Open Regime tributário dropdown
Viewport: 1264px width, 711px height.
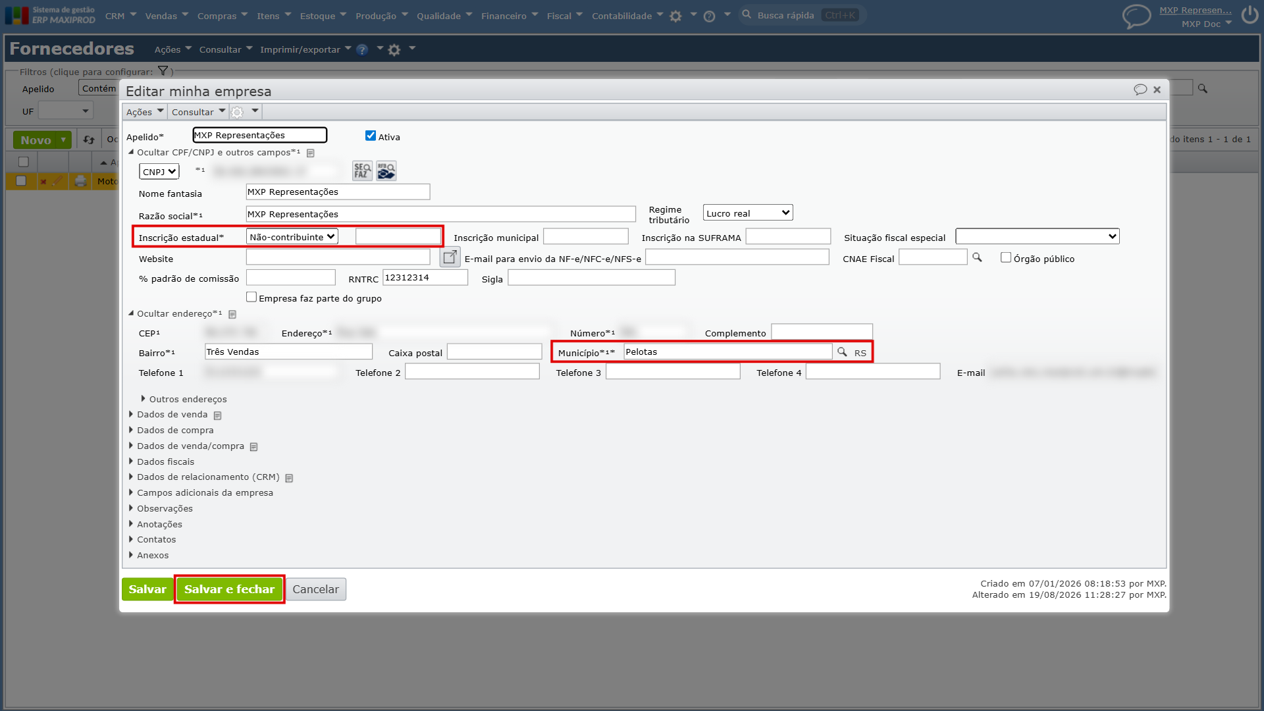pos(748,213)
